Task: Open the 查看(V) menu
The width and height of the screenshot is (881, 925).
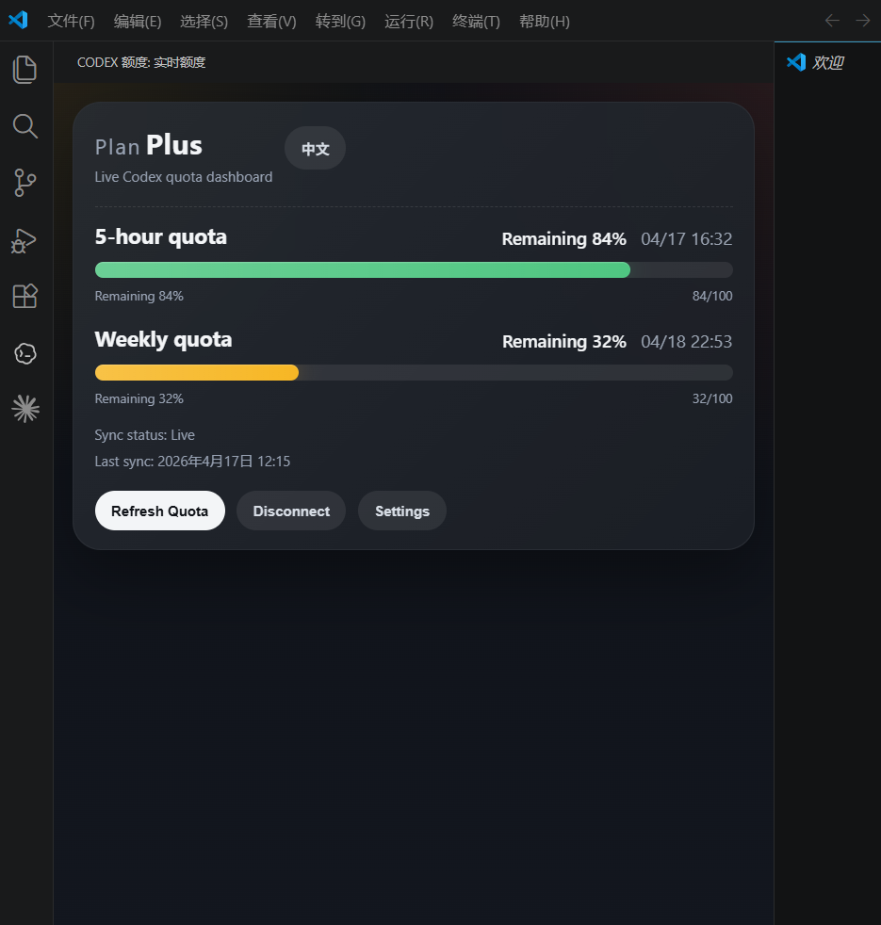Action: [x=271, y=22]
